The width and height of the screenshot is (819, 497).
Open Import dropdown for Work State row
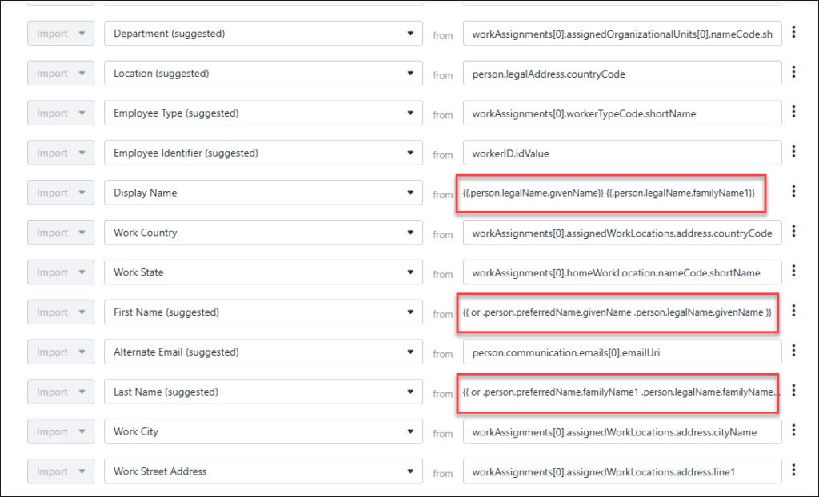(60, 272)
